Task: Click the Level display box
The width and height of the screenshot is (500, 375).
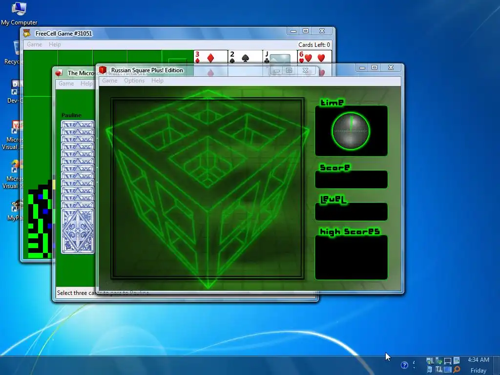Action: click(x=351, y=211)
